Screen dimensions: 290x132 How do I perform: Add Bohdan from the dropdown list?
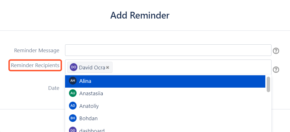click(88, 118)
